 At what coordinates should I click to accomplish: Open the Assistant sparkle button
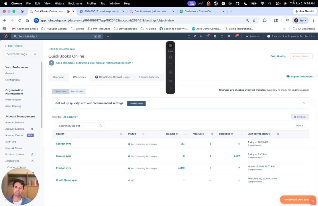(252, 36)
